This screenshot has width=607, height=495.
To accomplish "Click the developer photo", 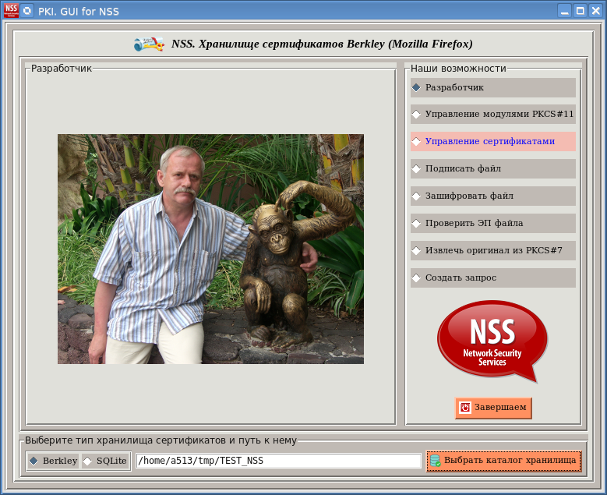I will (210, 249).
